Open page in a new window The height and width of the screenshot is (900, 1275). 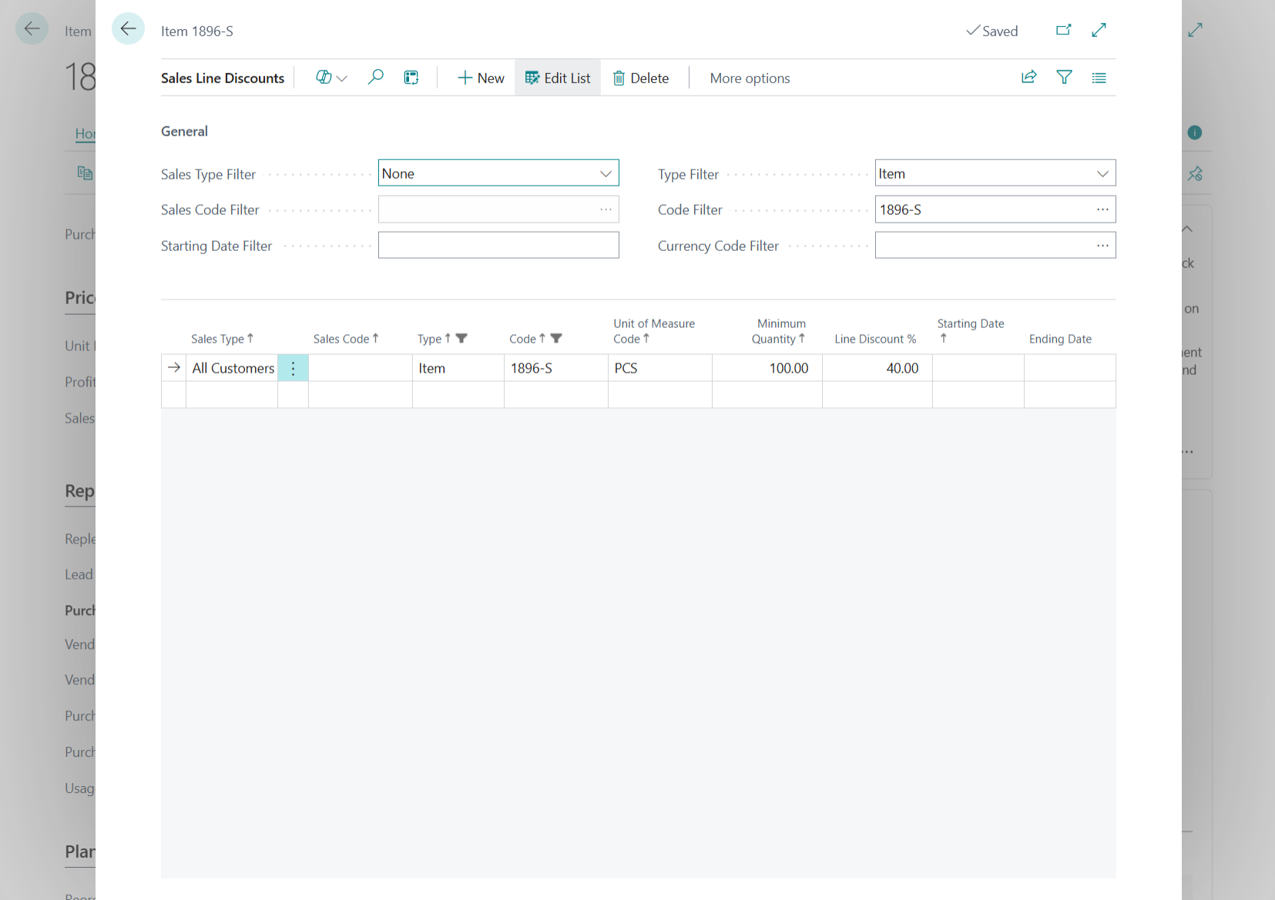point(1064,30)
